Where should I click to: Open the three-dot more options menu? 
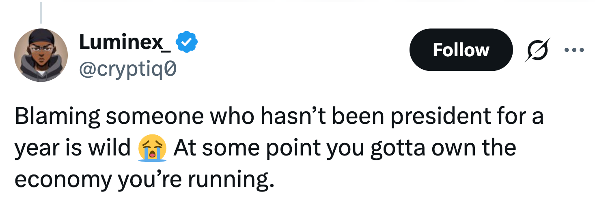tap(574, 50)
